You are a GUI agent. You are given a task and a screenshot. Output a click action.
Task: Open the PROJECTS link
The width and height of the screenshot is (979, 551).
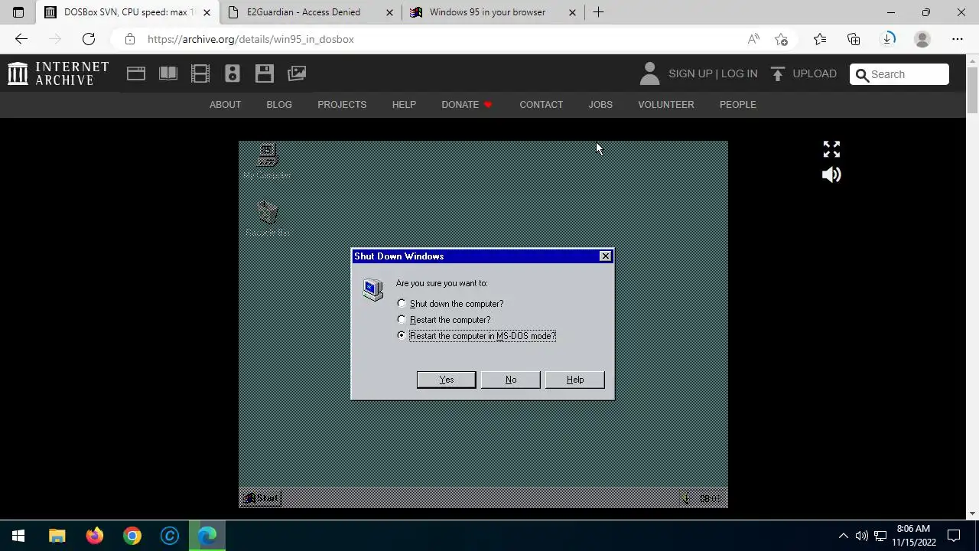342,104
